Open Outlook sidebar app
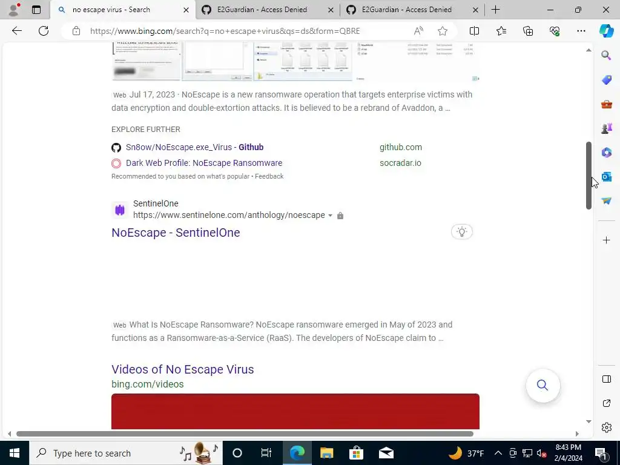This screenshot has width=620, height=465. pyautogui.click(x=606, y=177)
